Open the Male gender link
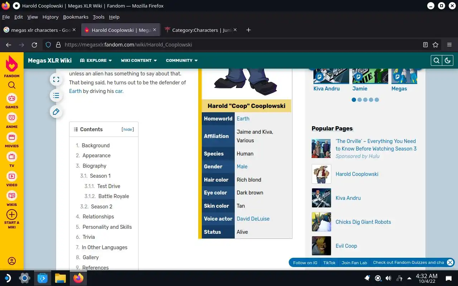This screenshot has height=286, width=458. [242, 167]
